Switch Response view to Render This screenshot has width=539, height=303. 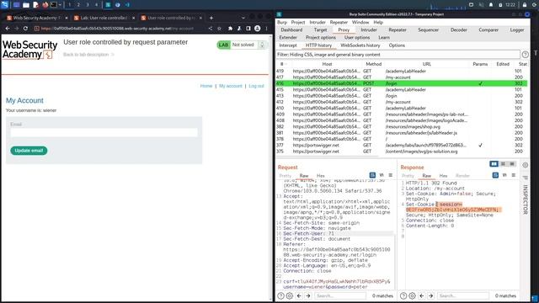pyautogui.click(x=462, y=176)
